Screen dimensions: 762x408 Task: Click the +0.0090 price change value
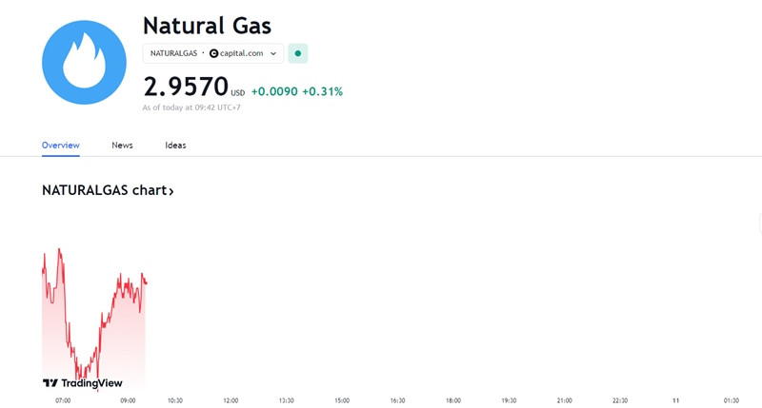pyautogui.click(x=274, y=91)
